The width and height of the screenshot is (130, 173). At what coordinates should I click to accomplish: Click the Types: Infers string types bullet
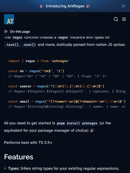(63, 168)
